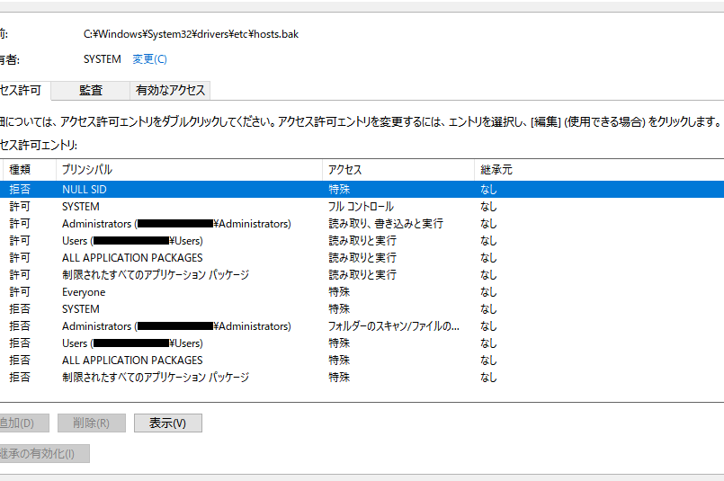Viewport: 724px width, 481px height.
Task: Select the 許可 ALL APPLICATION PACKAGES entry
Action: (132, 258)
